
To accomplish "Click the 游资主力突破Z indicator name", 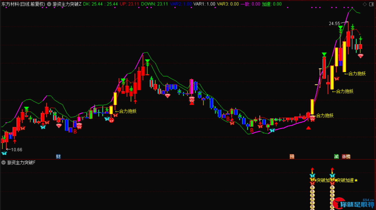I will click(x=67, y=4).
